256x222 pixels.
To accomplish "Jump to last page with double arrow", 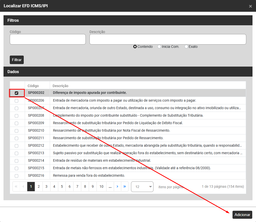I will click(x=124, y=186).
